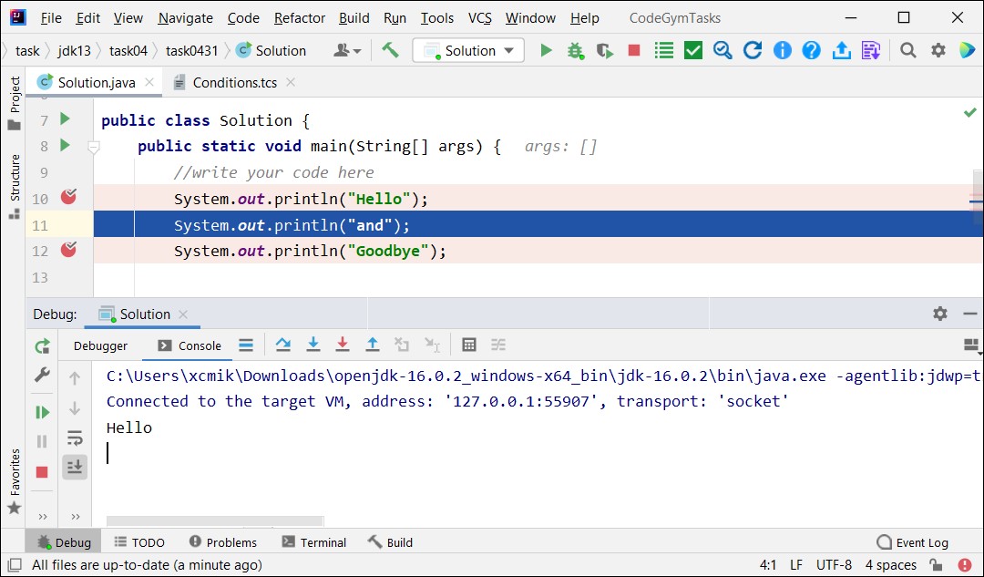Viewport: 984px width, 577px height.
Task: Open CodeGym task list icon
Action: tap(663, 50)
